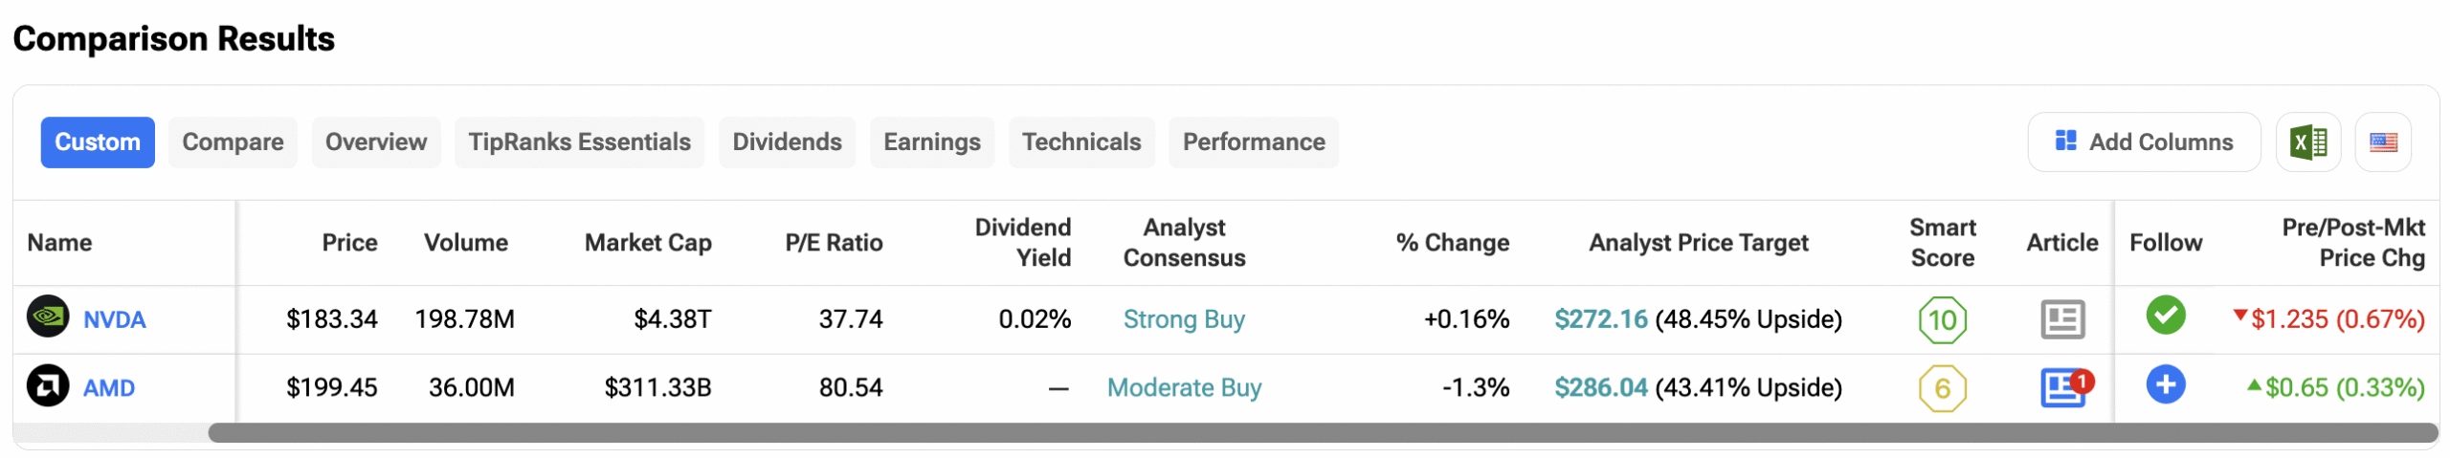Sort by the Market Cap column header
The height and width of the screenshot is (458, 2450).
[648, 243]
